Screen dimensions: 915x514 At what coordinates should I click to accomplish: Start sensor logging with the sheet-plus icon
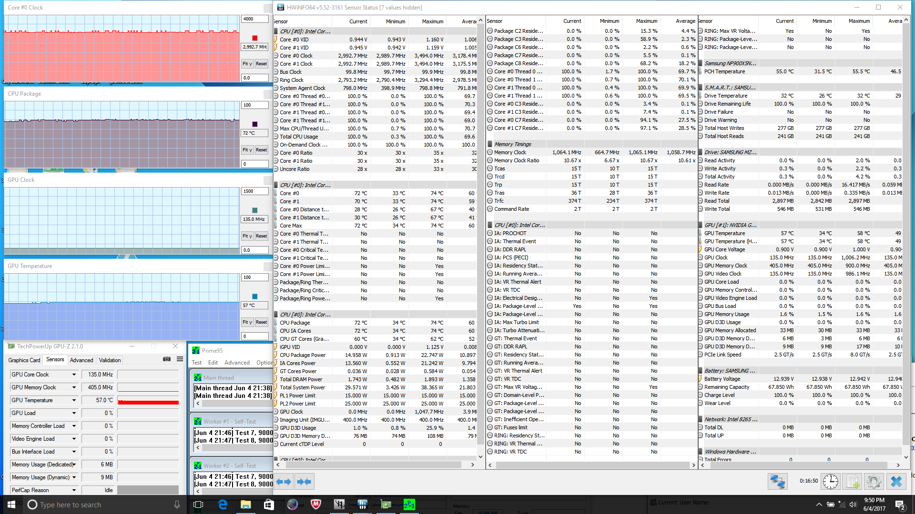point(853,482)
